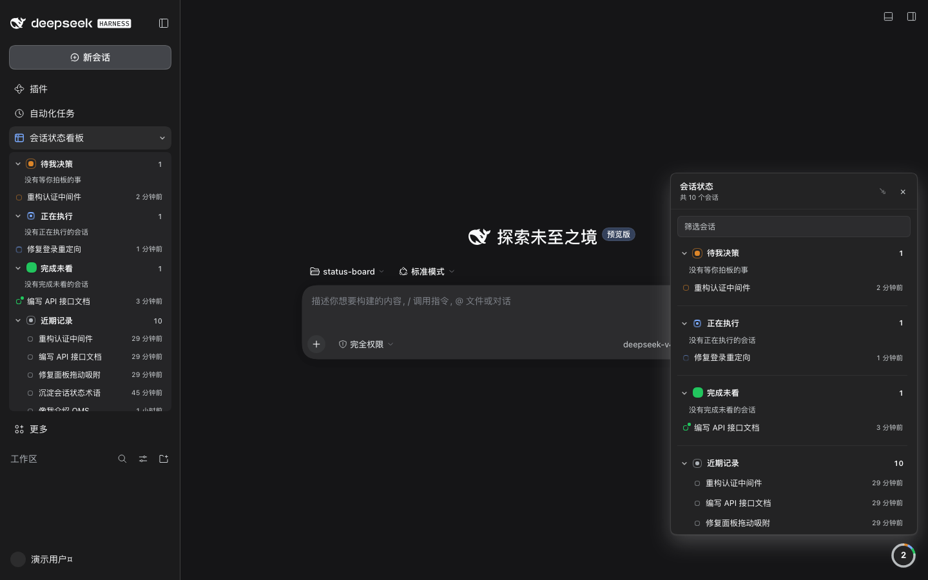Search the workspace with the magnifier icon
Viewport: 928px width, 580px height.
(x=122, y=459)
